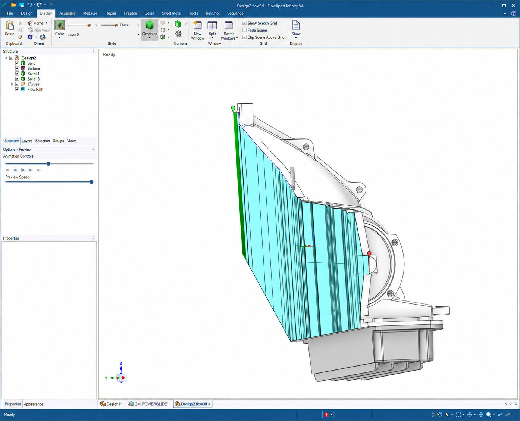The width and height of the screenshot is (520, 421).
Task: Open the Graphics dropdown arrow
Action: (150, 38)
